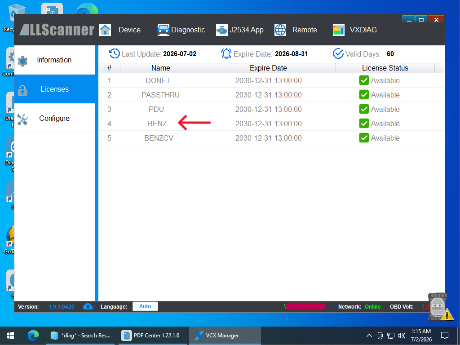Click the Name column header

tap(160, 68)
